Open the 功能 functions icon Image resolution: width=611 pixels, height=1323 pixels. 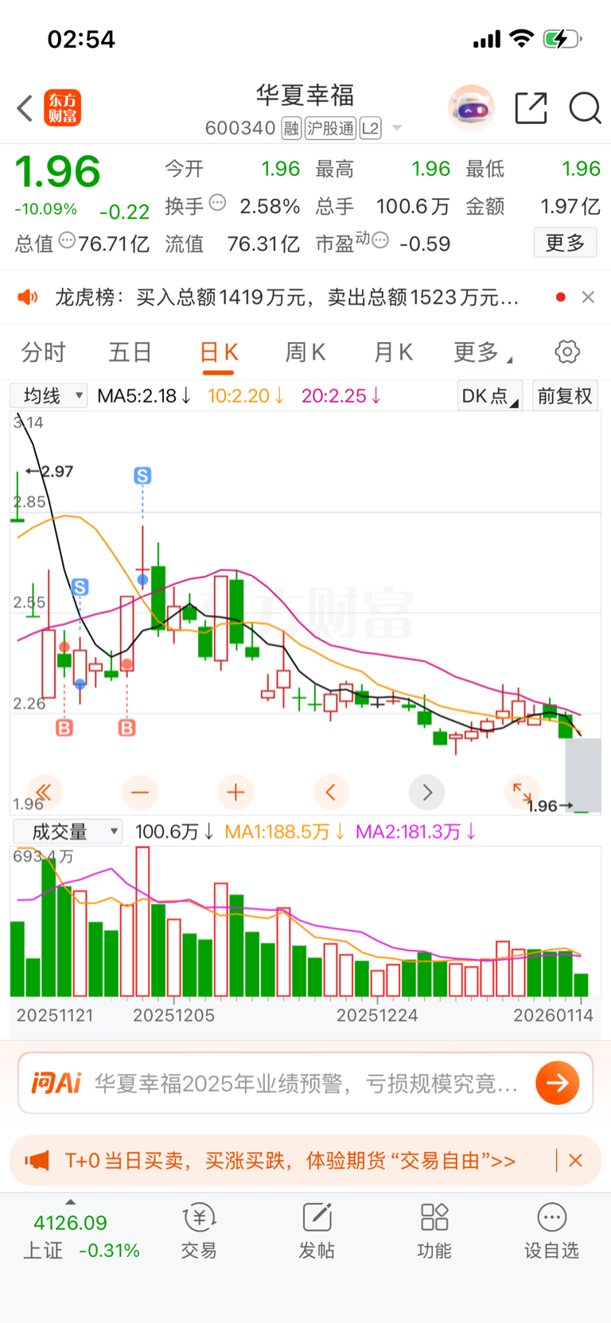(x=434, y=1232)
